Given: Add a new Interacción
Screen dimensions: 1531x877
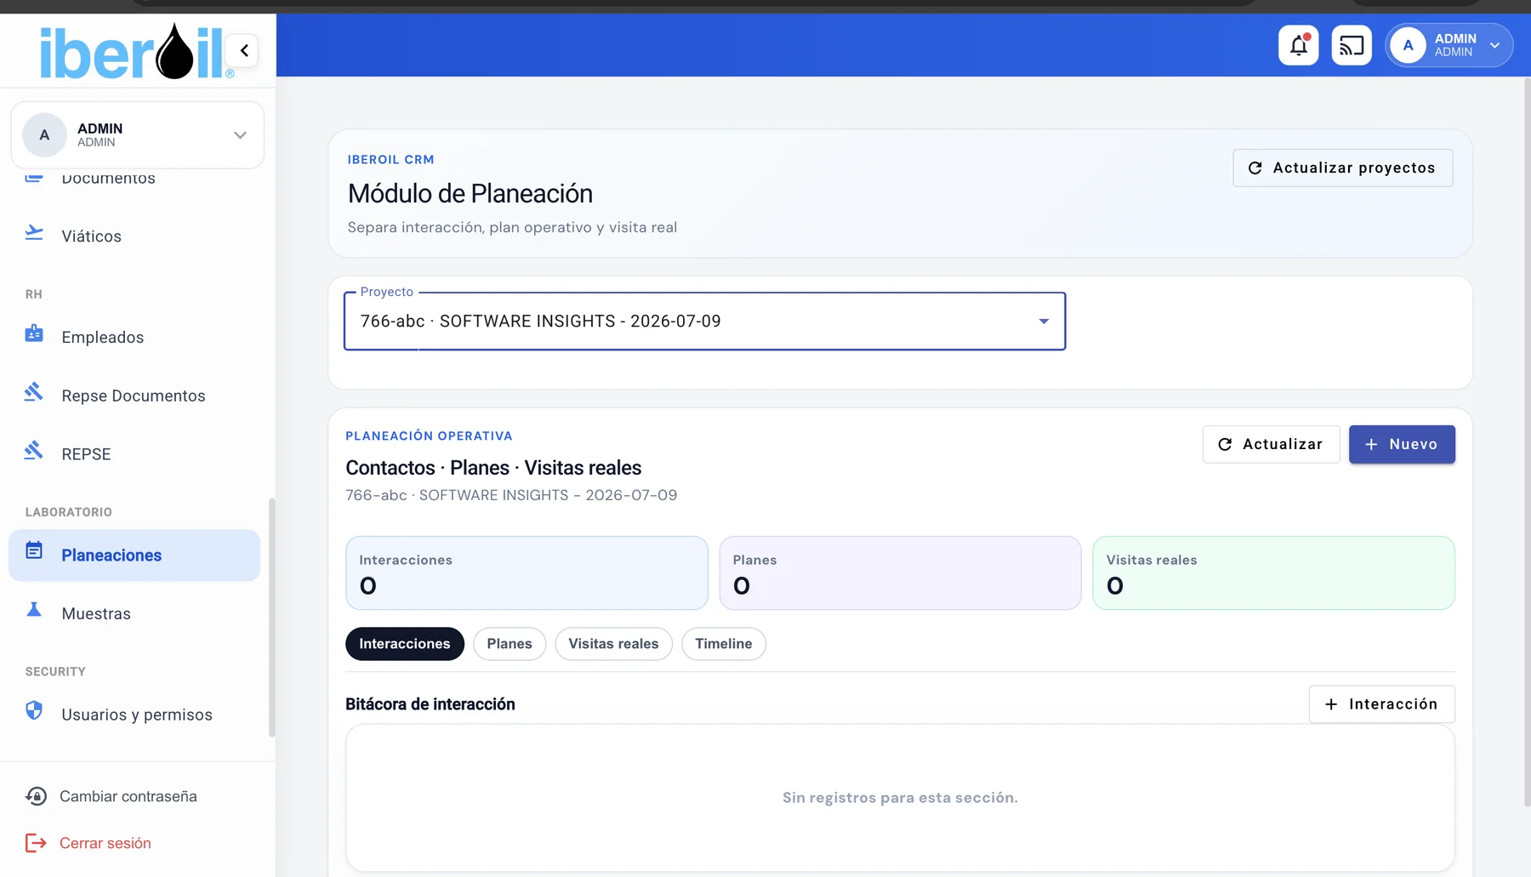Looking at the screenshot, I should click(x=1381, y=704).
